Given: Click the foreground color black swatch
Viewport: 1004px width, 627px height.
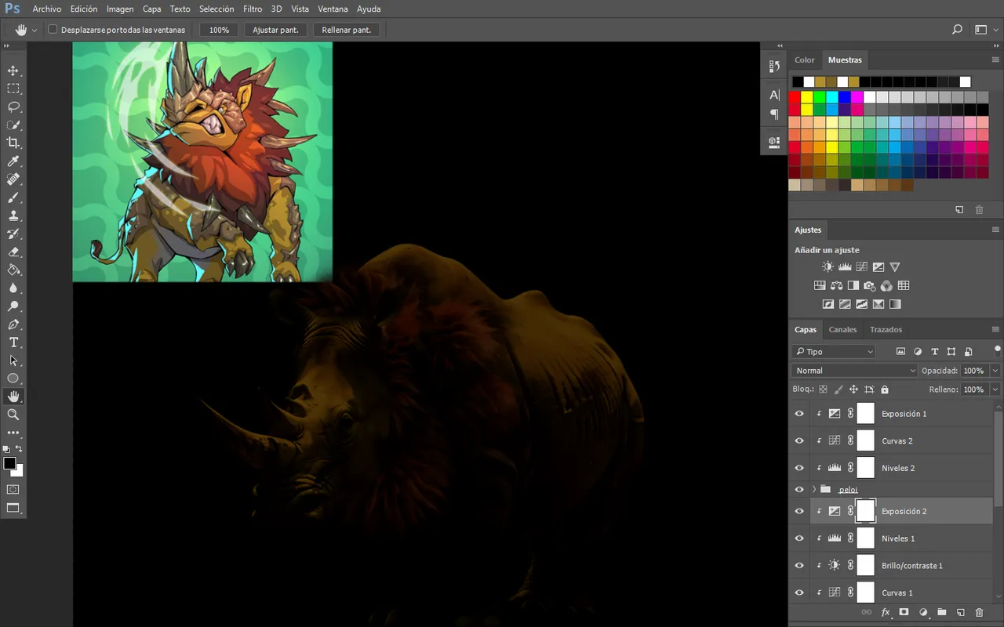Looking at the screenshot, I should click(x=9, y=463).
